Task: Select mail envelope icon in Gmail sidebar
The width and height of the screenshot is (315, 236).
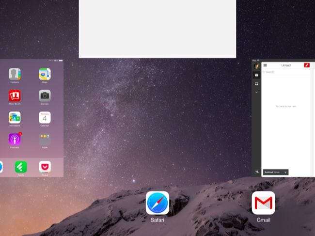Action: click(x=256, y=75)
